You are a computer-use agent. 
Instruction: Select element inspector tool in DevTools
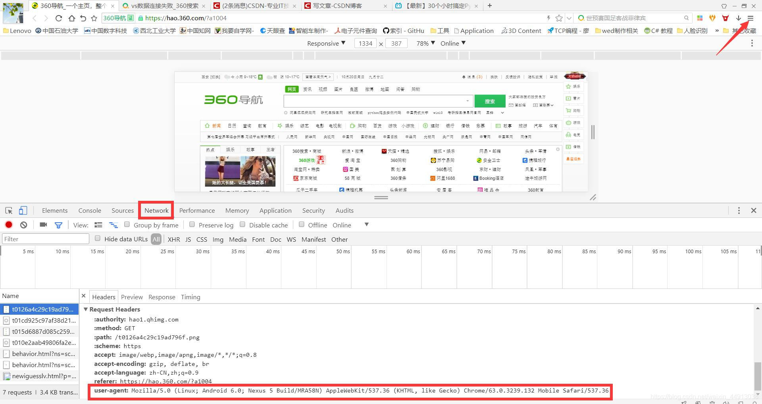click(x=9, y=210)
